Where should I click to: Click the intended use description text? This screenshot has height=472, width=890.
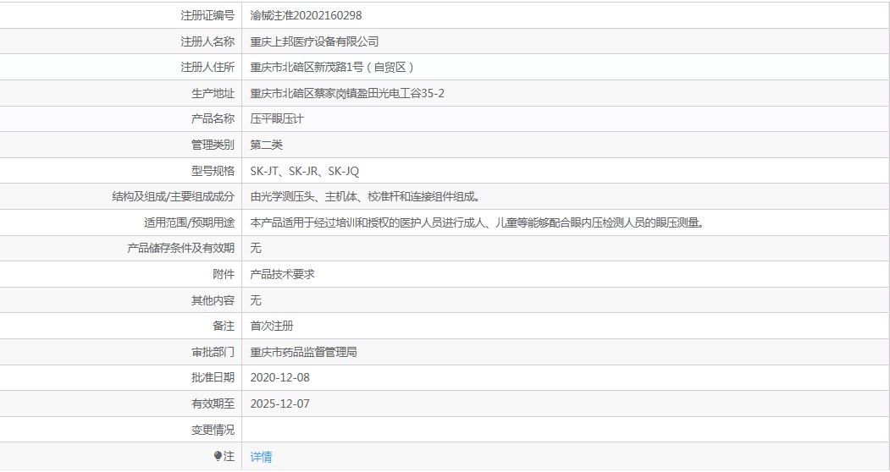(x=477, y=223)
